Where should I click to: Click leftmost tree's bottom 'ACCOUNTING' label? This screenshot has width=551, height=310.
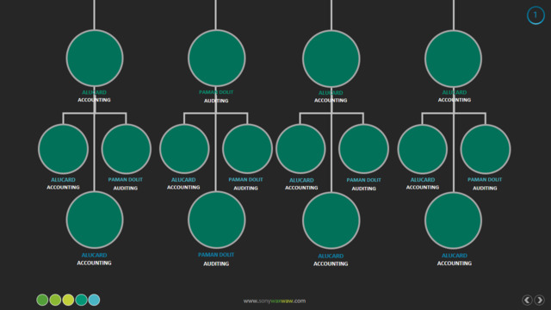pyautogui.click(x=94, y=263)
